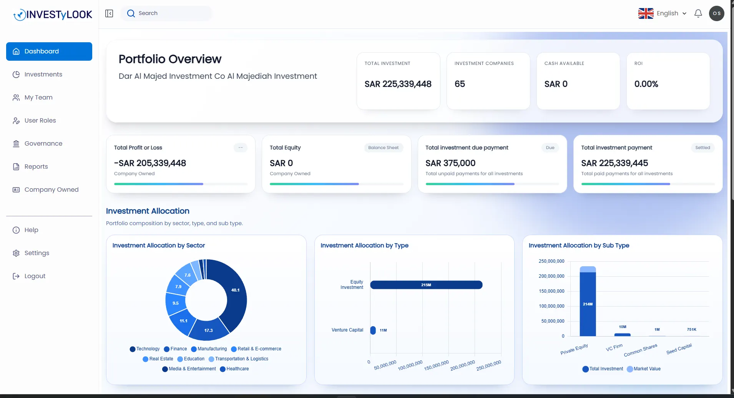The image size is (734, 398).
Task: Click the 214M Private Equity bar
Action: (x=588, y=304)
